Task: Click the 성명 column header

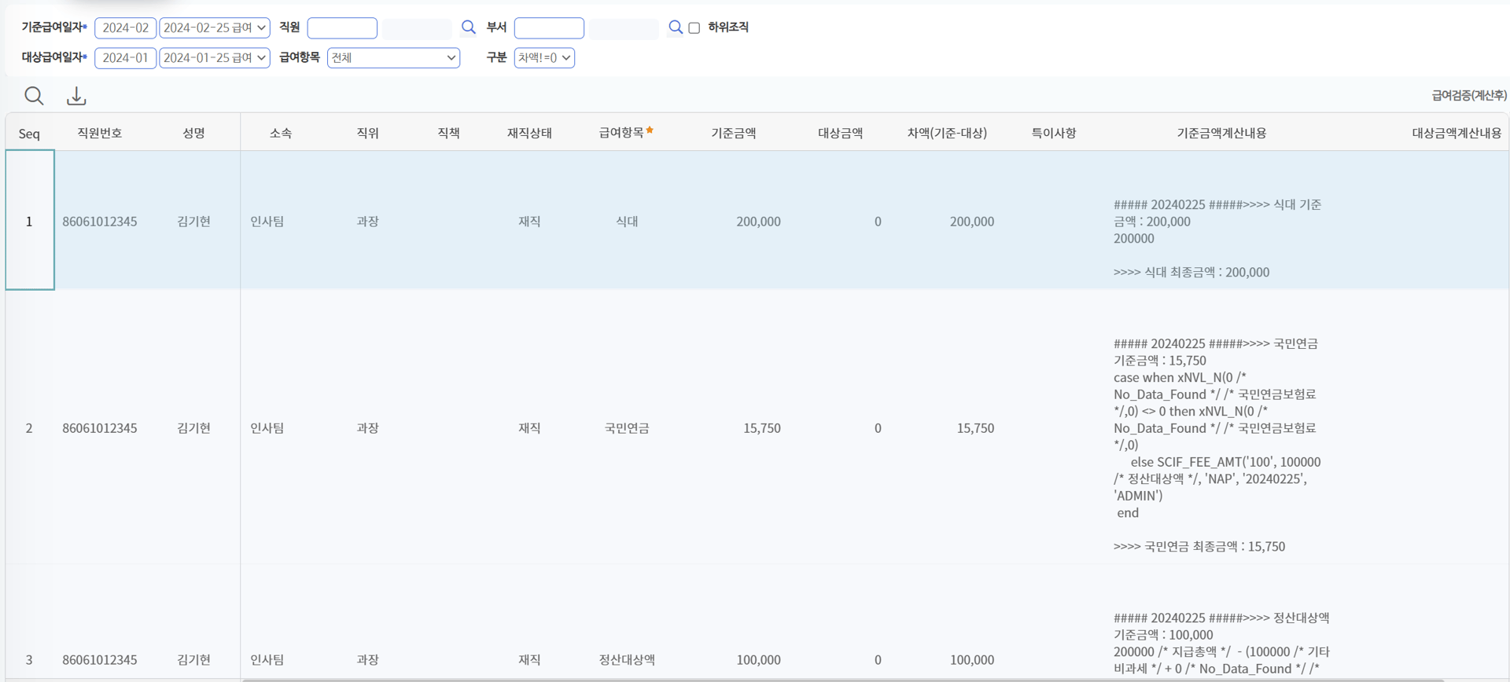Action: click(193, 133)
